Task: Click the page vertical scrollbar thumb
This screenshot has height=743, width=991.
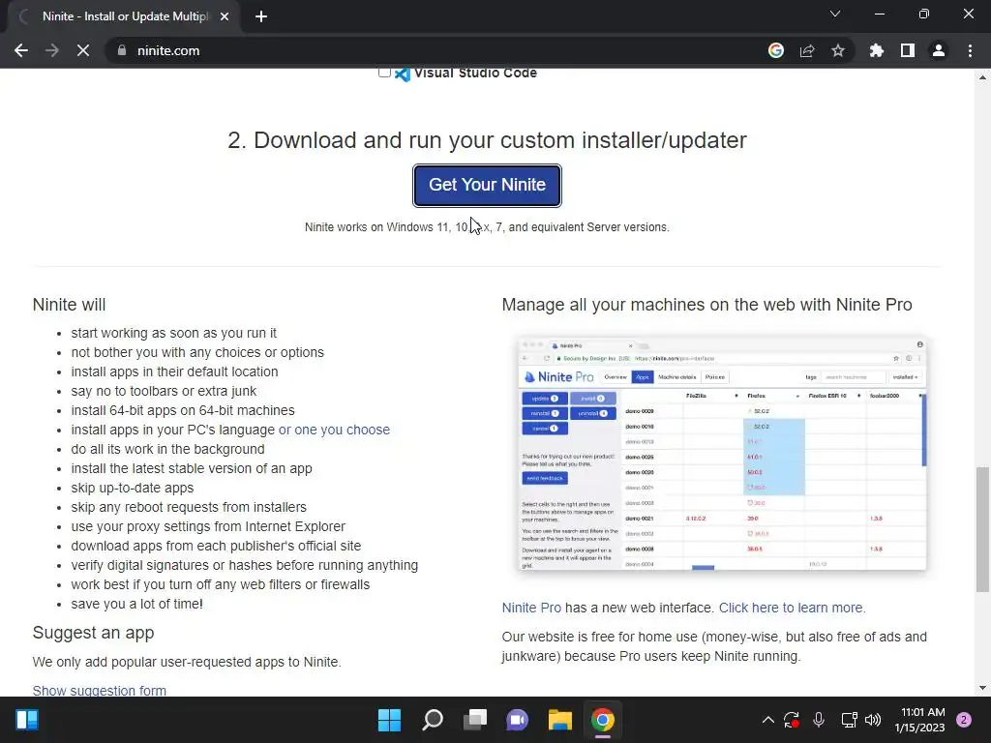Action: 982,529
